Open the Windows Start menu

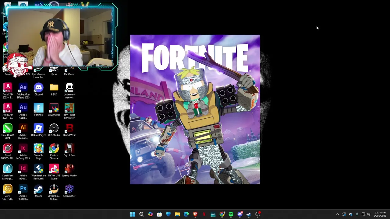coord(133,214)
